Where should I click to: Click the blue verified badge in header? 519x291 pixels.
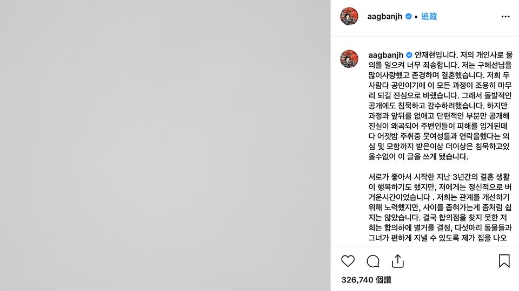click(x=409, y=16)
